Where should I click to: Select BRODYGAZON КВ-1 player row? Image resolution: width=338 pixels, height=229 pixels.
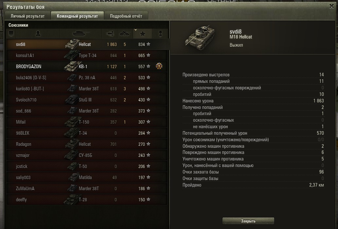(x=87, y=66)
